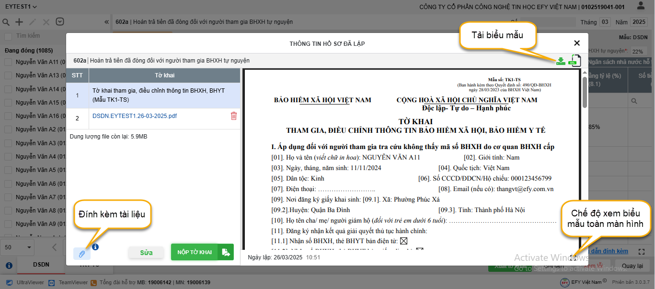Click the info icon beside the paperclip
Screen dimensions: 655x289
[x=95, y=247]
